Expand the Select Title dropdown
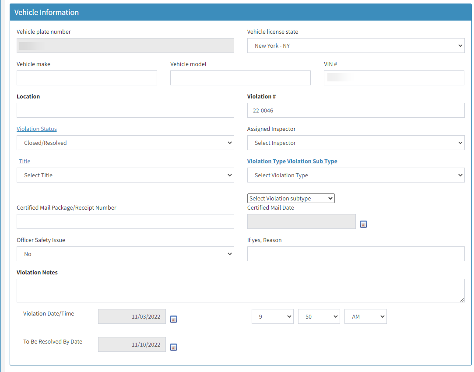The height and width of the screenshot is (372, 474). [x=125, y=175]
